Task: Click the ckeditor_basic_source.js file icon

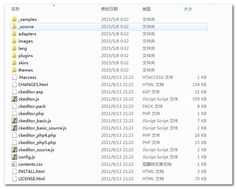Action: click(14, 128)
